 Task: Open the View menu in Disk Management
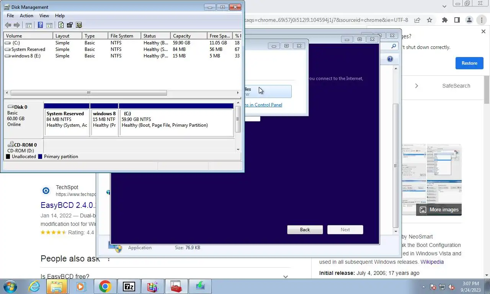point(44,16)
